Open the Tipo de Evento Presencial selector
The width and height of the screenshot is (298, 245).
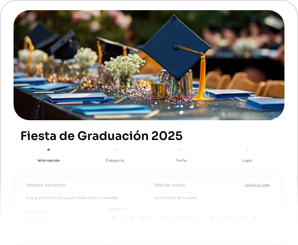click(63, 217)
